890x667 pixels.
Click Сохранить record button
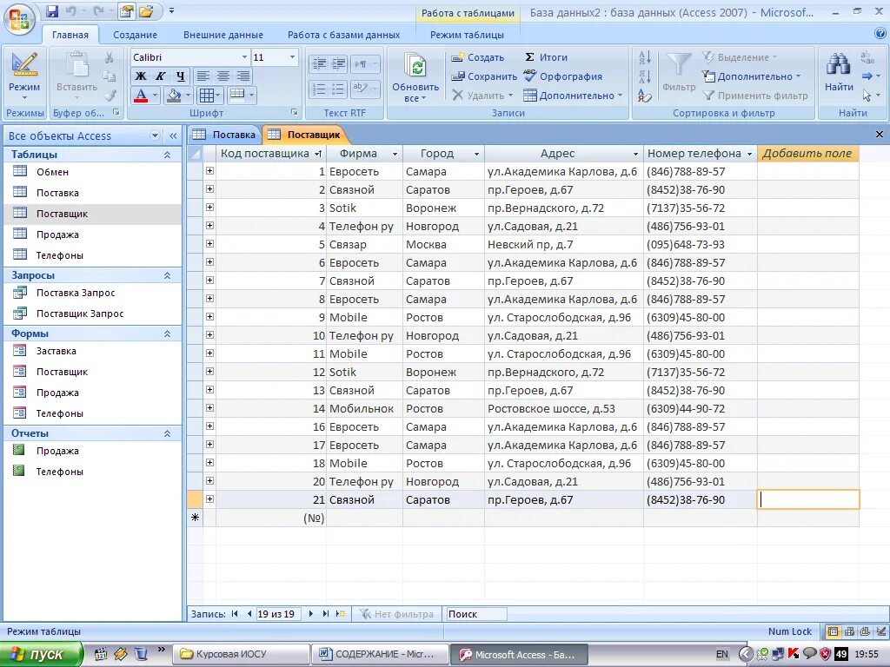tap(484, 76)
